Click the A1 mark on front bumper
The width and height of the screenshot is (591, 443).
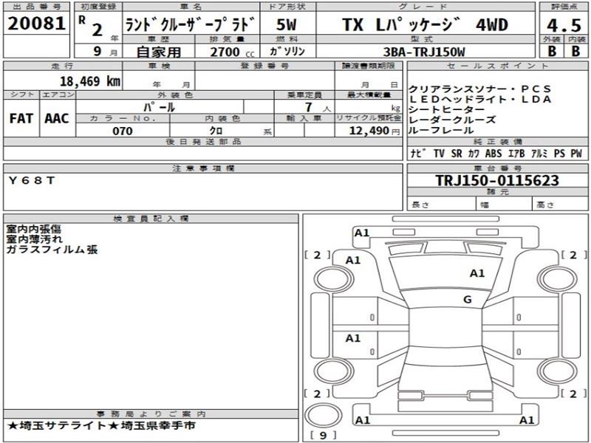click(362, 233)
